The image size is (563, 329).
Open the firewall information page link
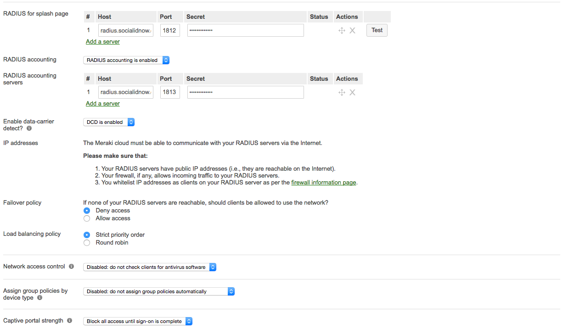[x=324, y=182]
